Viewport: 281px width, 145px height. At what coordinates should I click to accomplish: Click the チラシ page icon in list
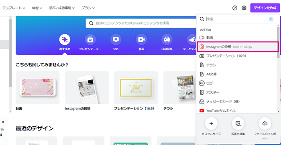[202, 65]
